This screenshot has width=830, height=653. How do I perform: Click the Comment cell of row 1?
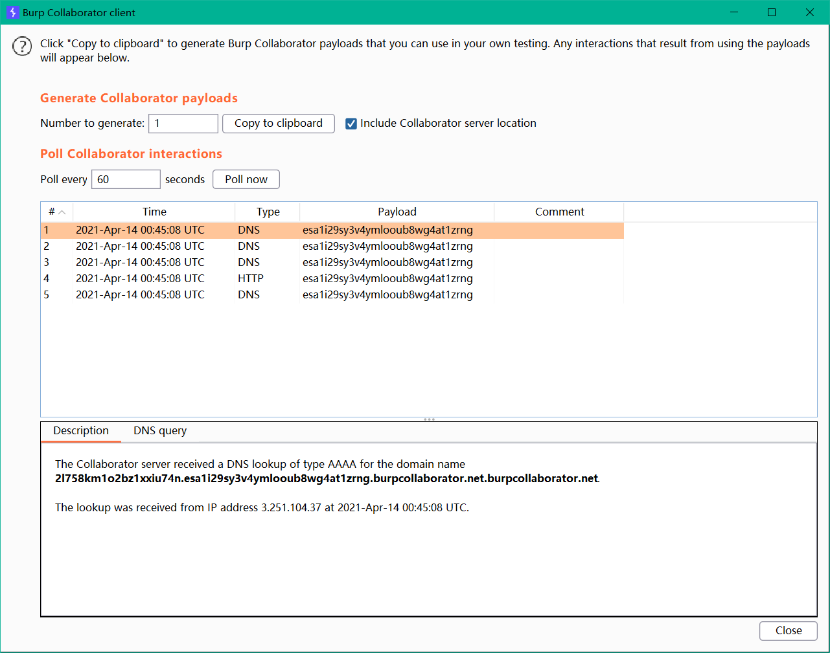point(559,230)
